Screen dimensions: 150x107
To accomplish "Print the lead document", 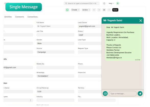I will [104, 10].
